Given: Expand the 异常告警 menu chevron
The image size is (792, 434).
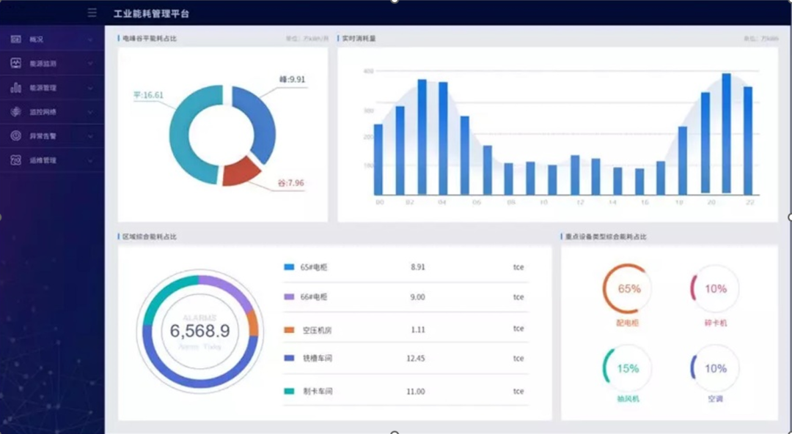Looking at the screenshot, I should click(90, 136).
